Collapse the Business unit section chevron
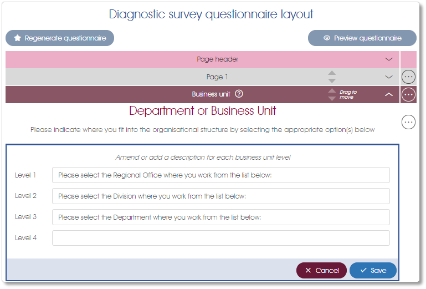Screen dimensions: 426x289 389,94
